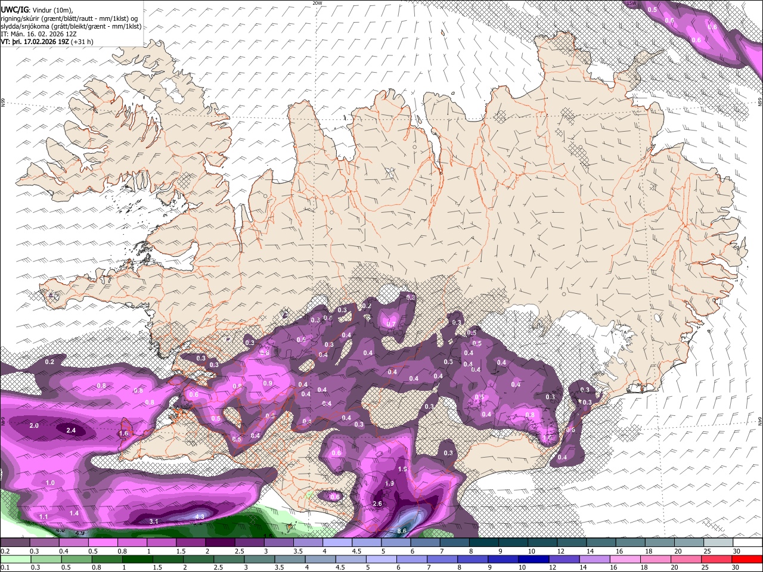Click the 15W longitude label
The image size is (763, 572).
pos(631,3)
